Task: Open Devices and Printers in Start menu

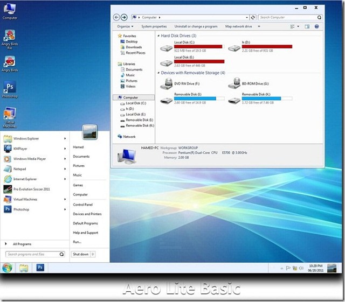Action: (x=87, y=214)
